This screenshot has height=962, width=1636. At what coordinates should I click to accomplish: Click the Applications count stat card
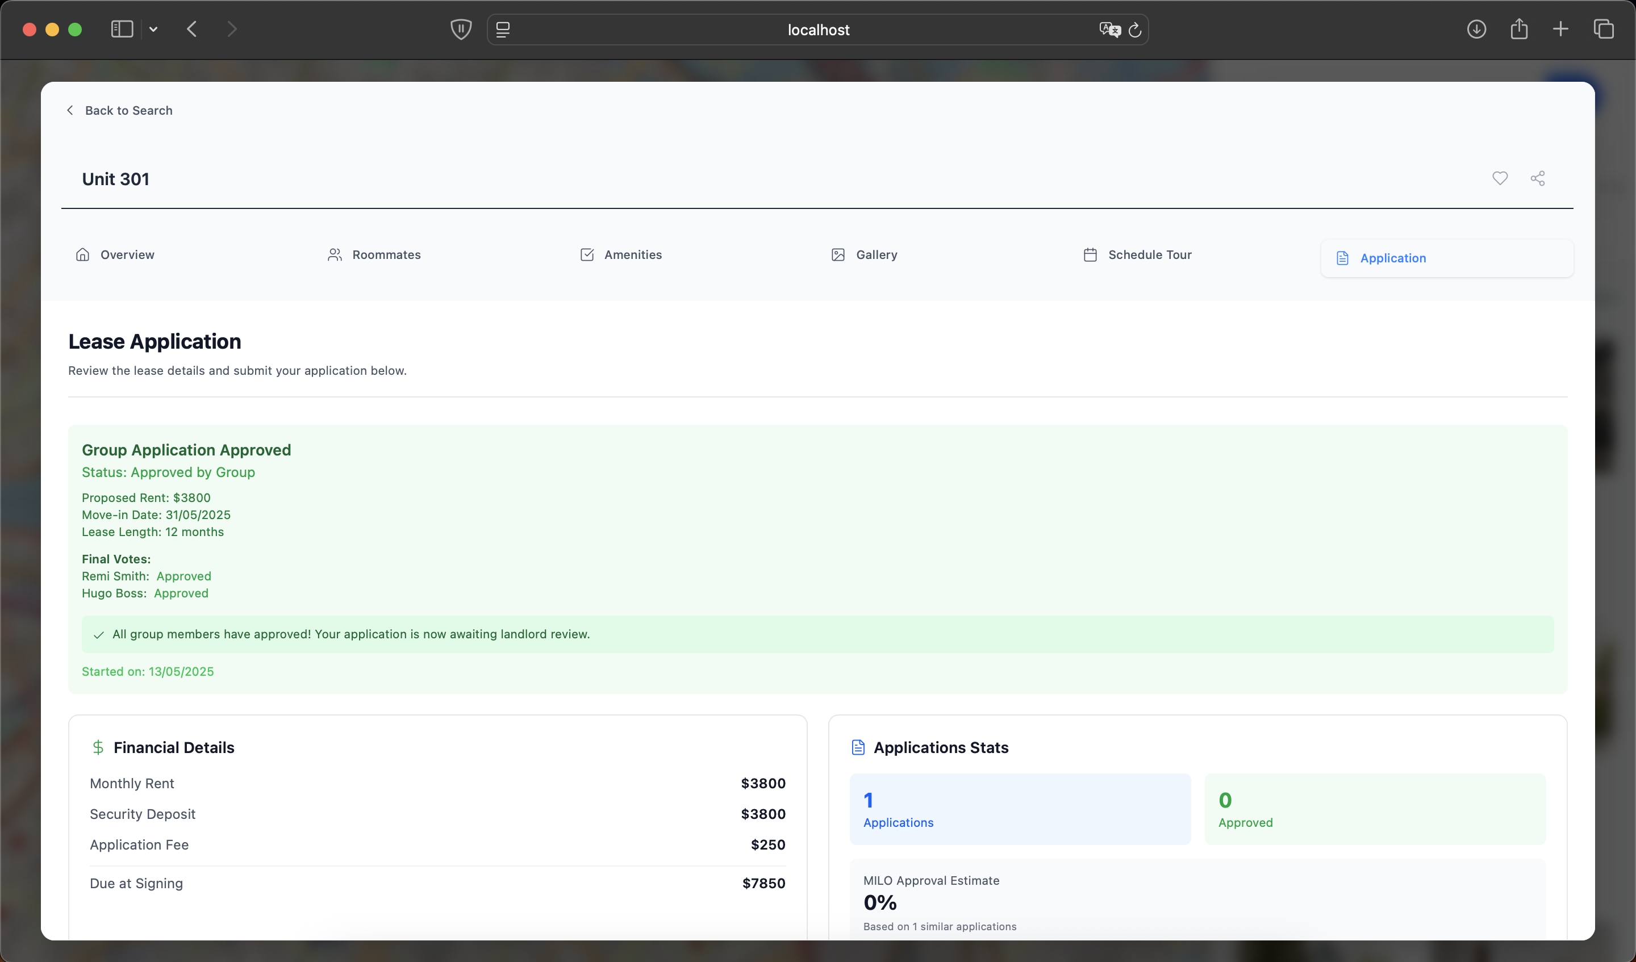tap(1020, 809)
